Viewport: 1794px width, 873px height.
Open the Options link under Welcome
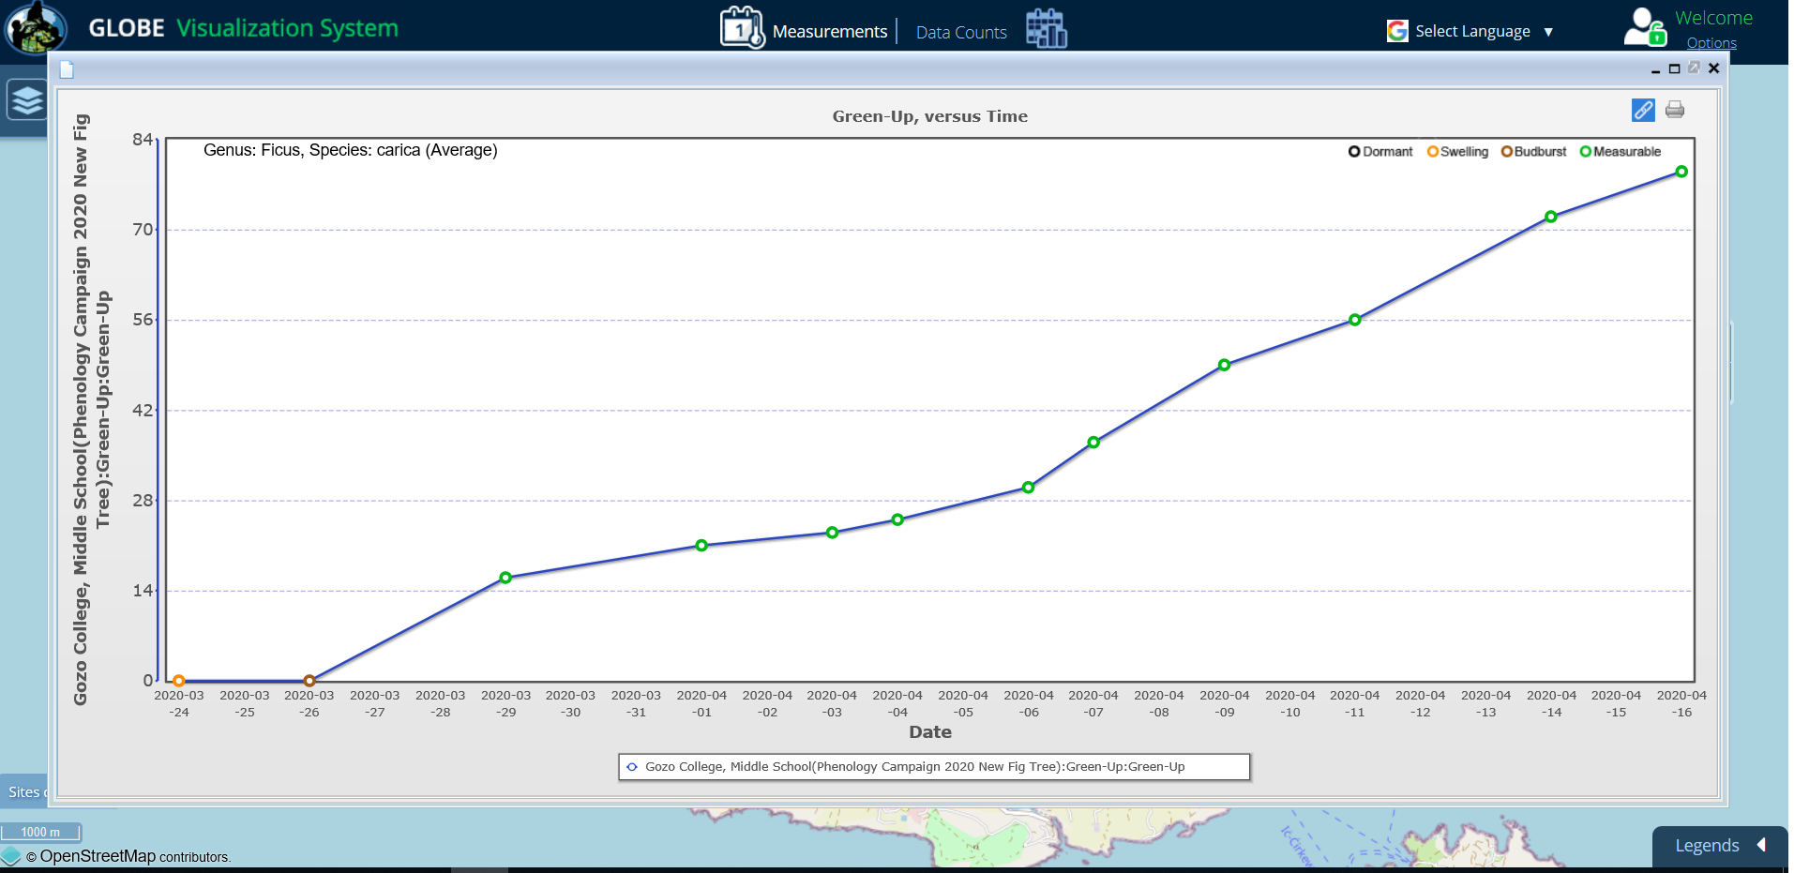pyautogui.click(x=1711, y=43)
